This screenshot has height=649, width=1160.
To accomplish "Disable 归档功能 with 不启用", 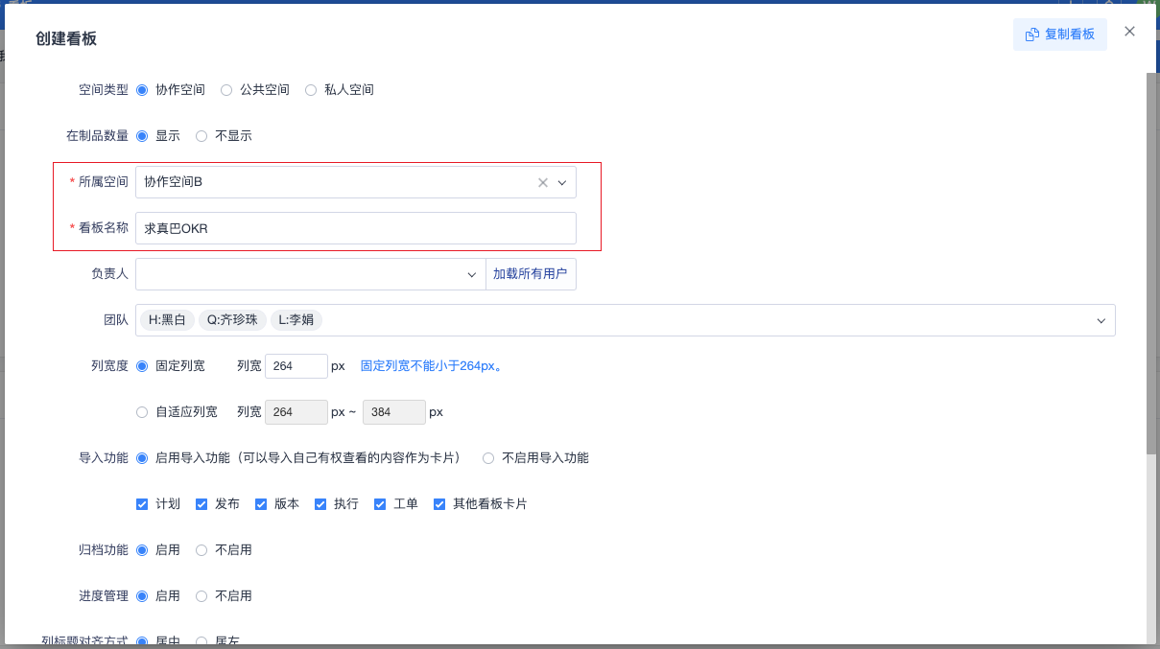I will (x=201, y=550).
